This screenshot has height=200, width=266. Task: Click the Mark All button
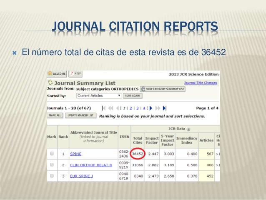(55, 115)
